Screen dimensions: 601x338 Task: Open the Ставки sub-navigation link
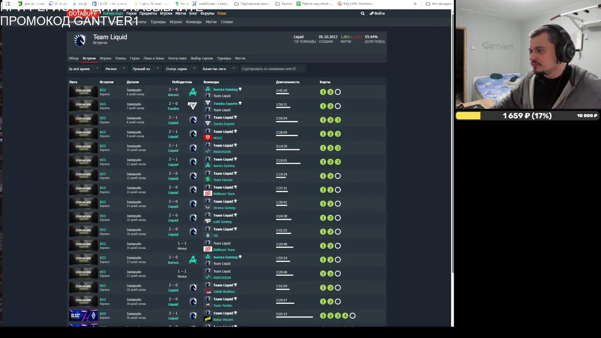pyautogui.click(x=227, y=22)
